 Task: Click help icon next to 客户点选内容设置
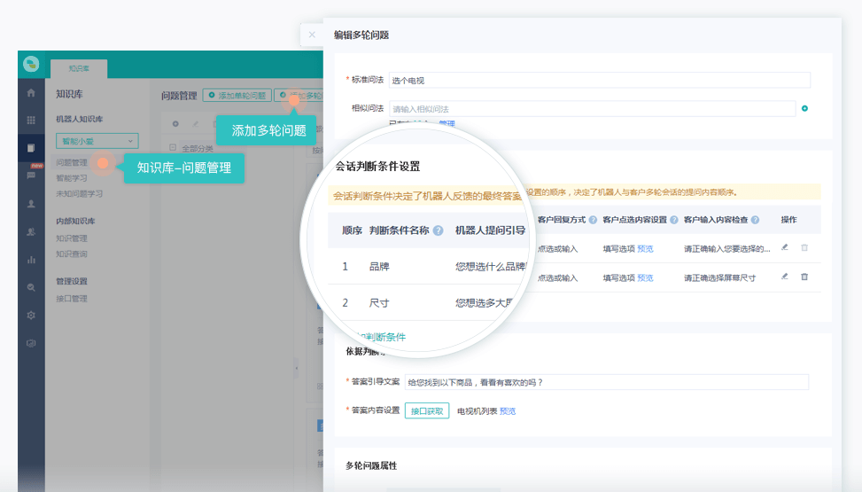tap(674, 220)
